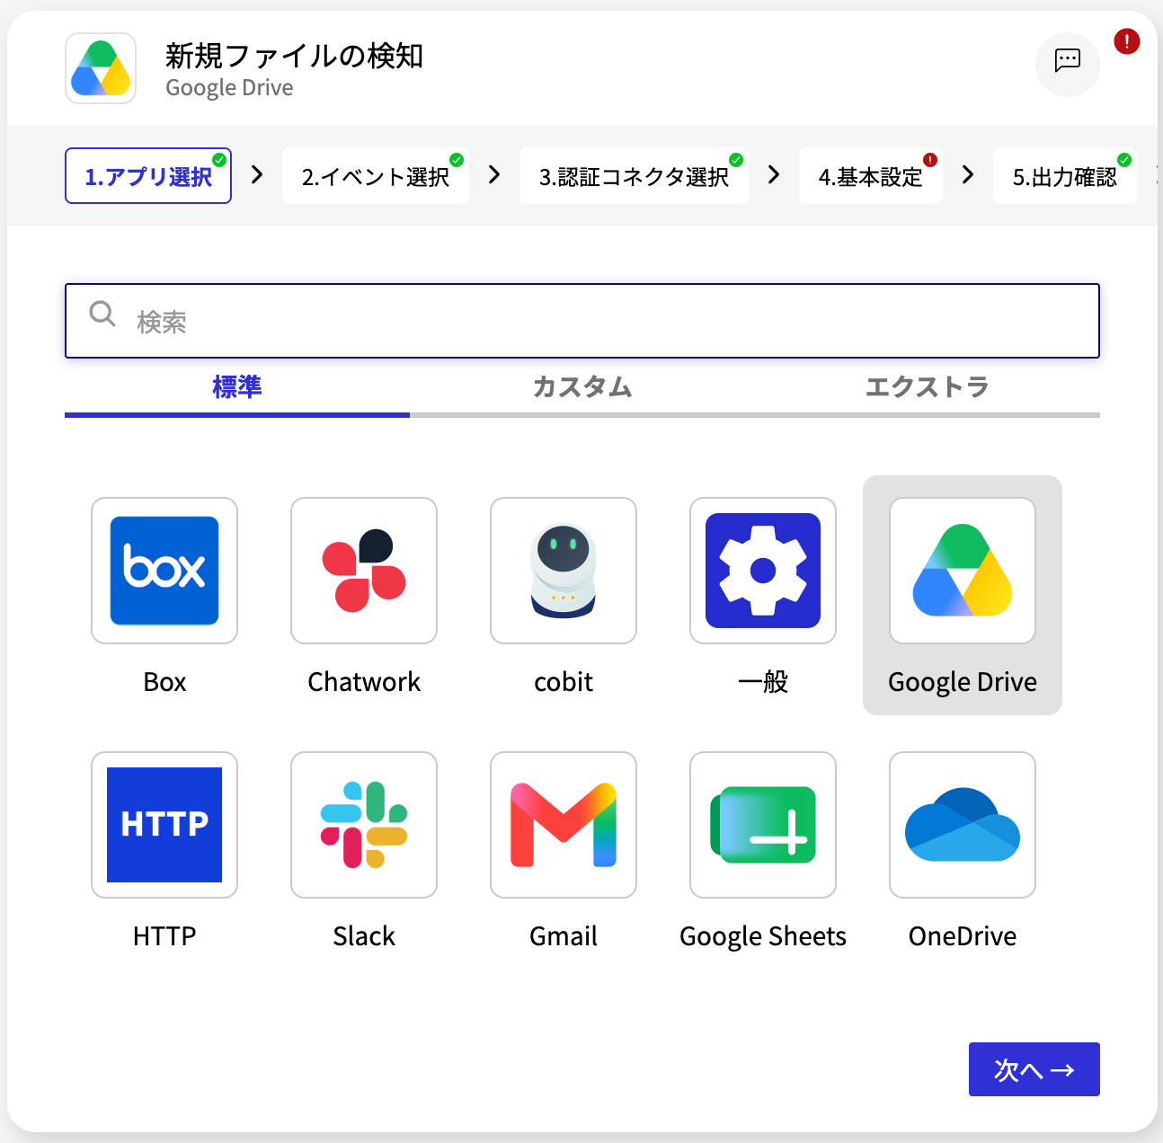This screenshot has height=1143, width=1163.
Task: Click the Chatwork label text
Action: pyautogui.click(x=364, y=682)
